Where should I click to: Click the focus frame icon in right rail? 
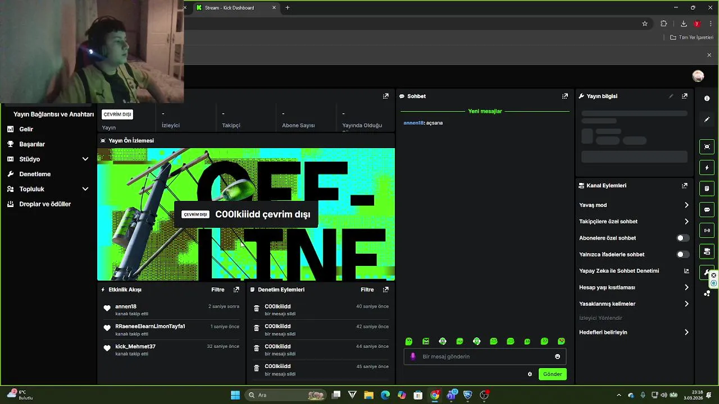click(707, 146)
